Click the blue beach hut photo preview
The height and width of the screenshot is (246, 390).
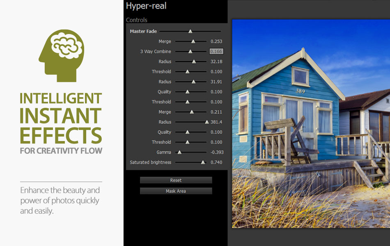click(311, 123)
